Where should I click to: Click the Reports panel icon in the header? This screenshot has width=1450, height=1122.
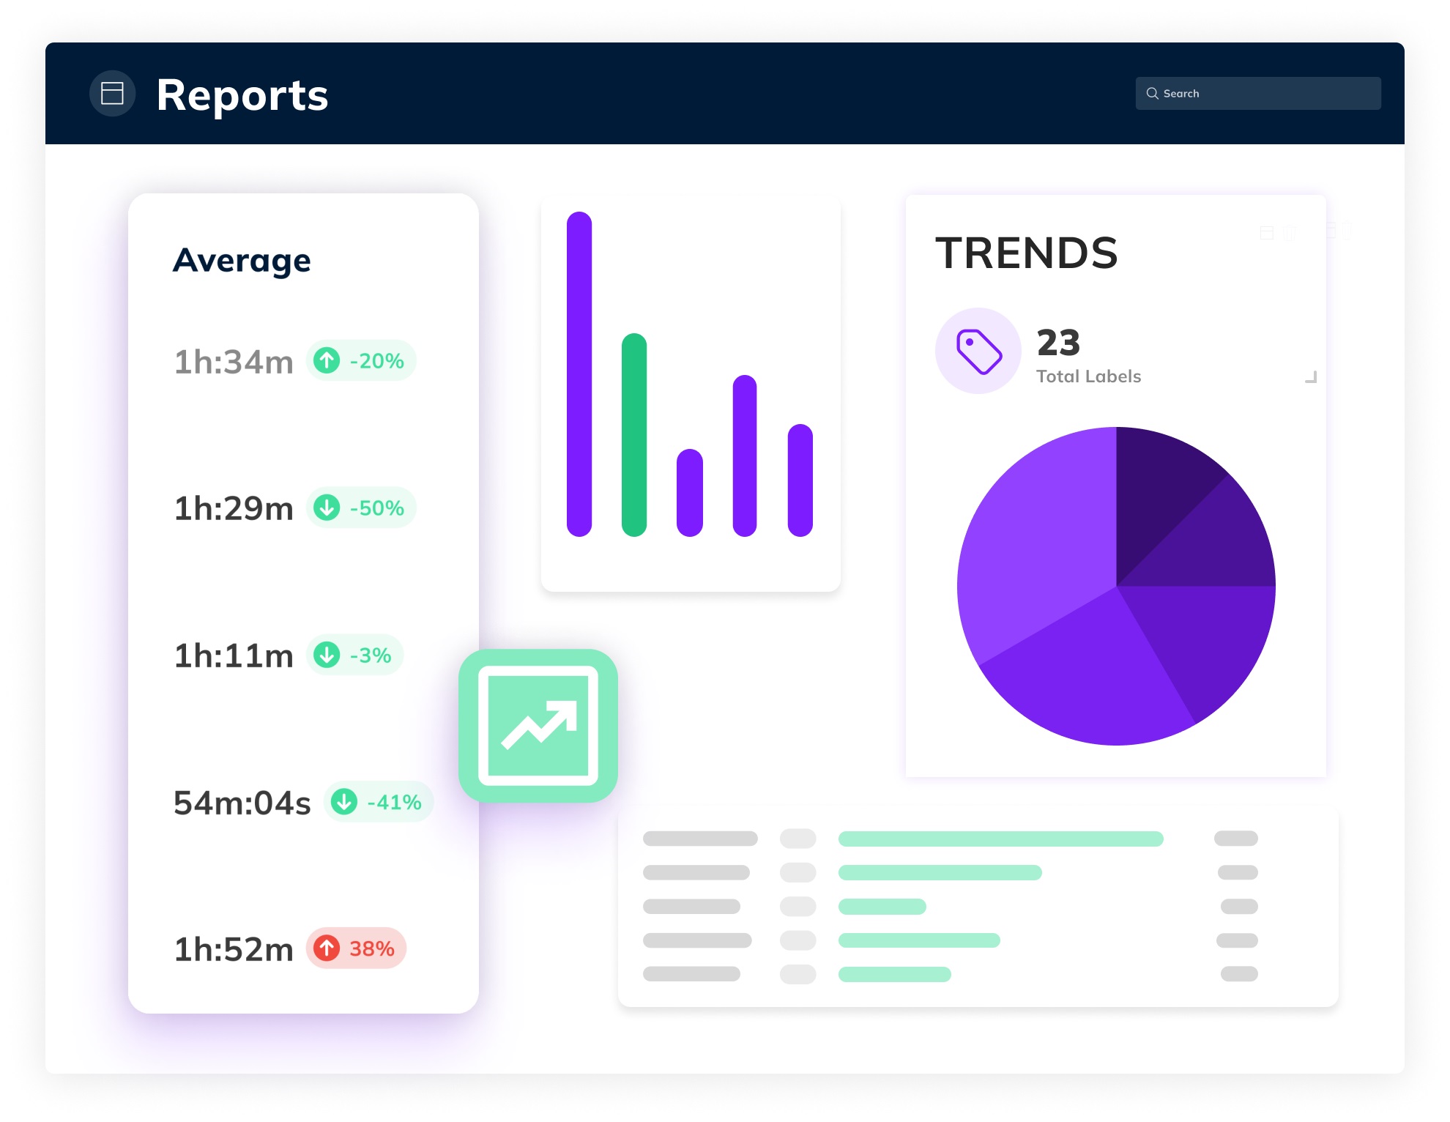[x=113, y=93]
